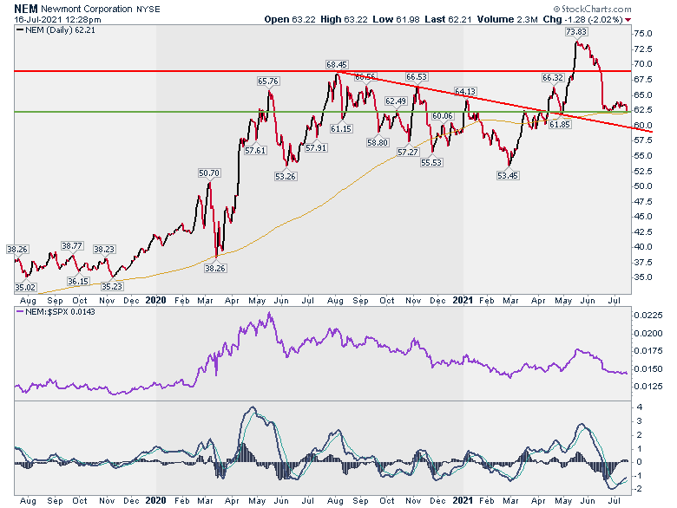Click the 35.23 low price label
The height and width of the screenshot is (508, 677).
[112, 286]
